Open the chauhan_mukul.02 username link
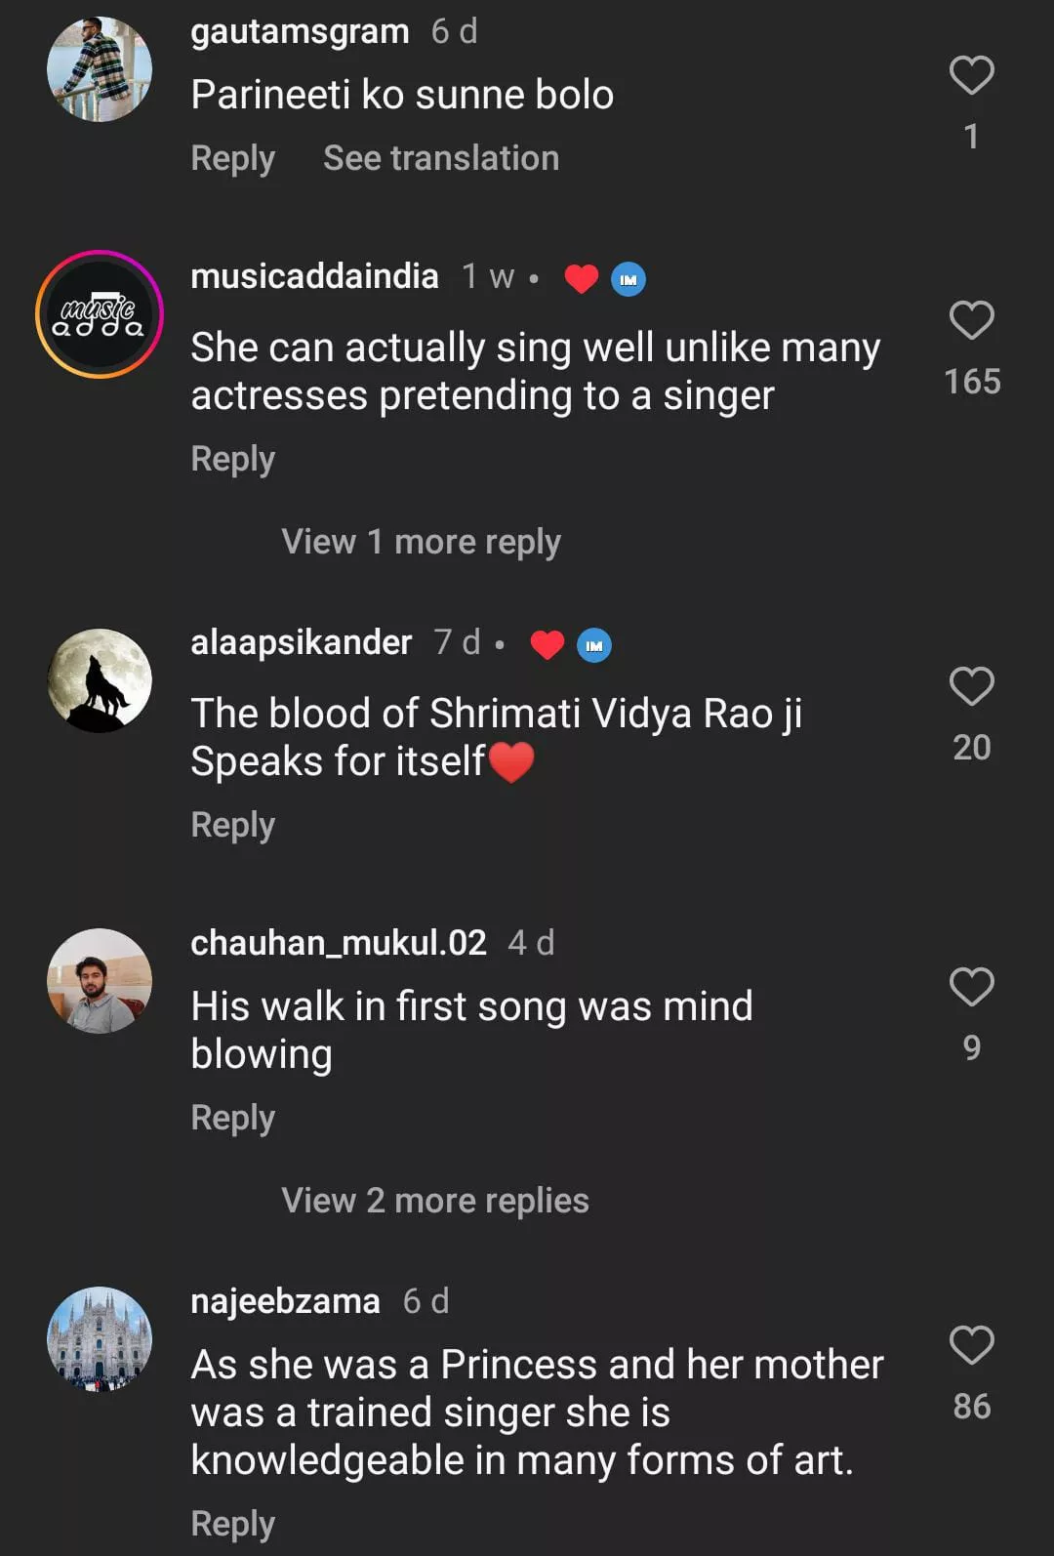This screenshot has width=1054, height=1556. pyautogui.click(x=338, y=943)
